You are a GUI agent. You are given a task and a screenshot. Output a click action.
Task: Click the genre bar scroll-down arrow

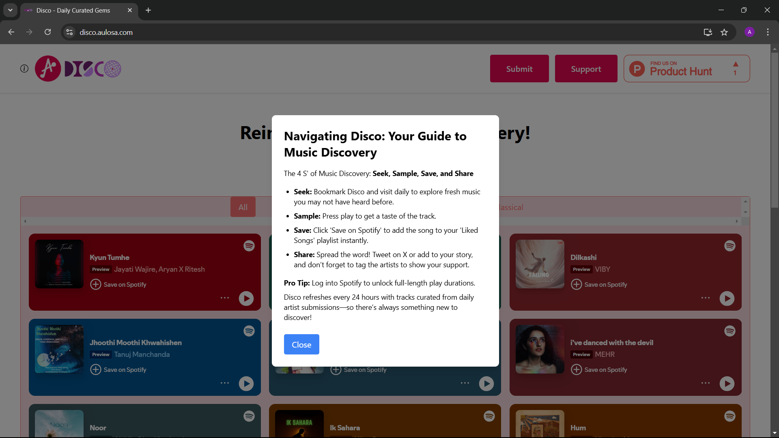745,212
